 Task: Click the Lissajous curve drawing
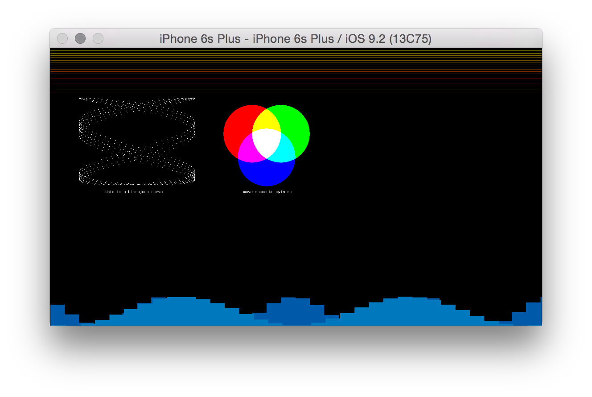point(137,141)
